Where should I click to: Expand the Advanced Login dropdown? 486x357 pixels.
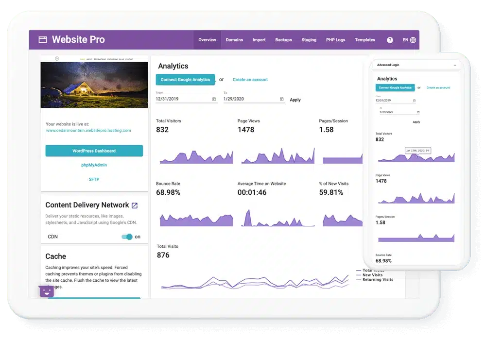(455, 65)
